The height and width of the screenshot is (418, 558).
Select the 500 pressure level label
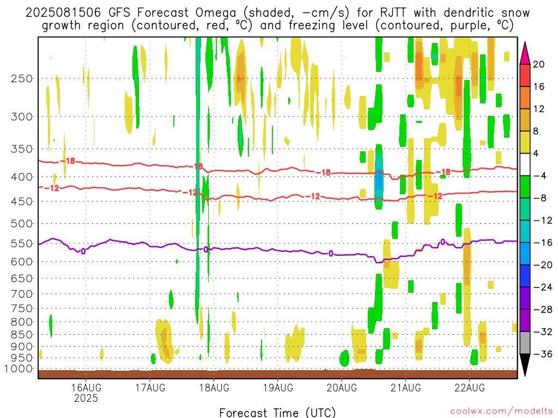click(22, 224)
